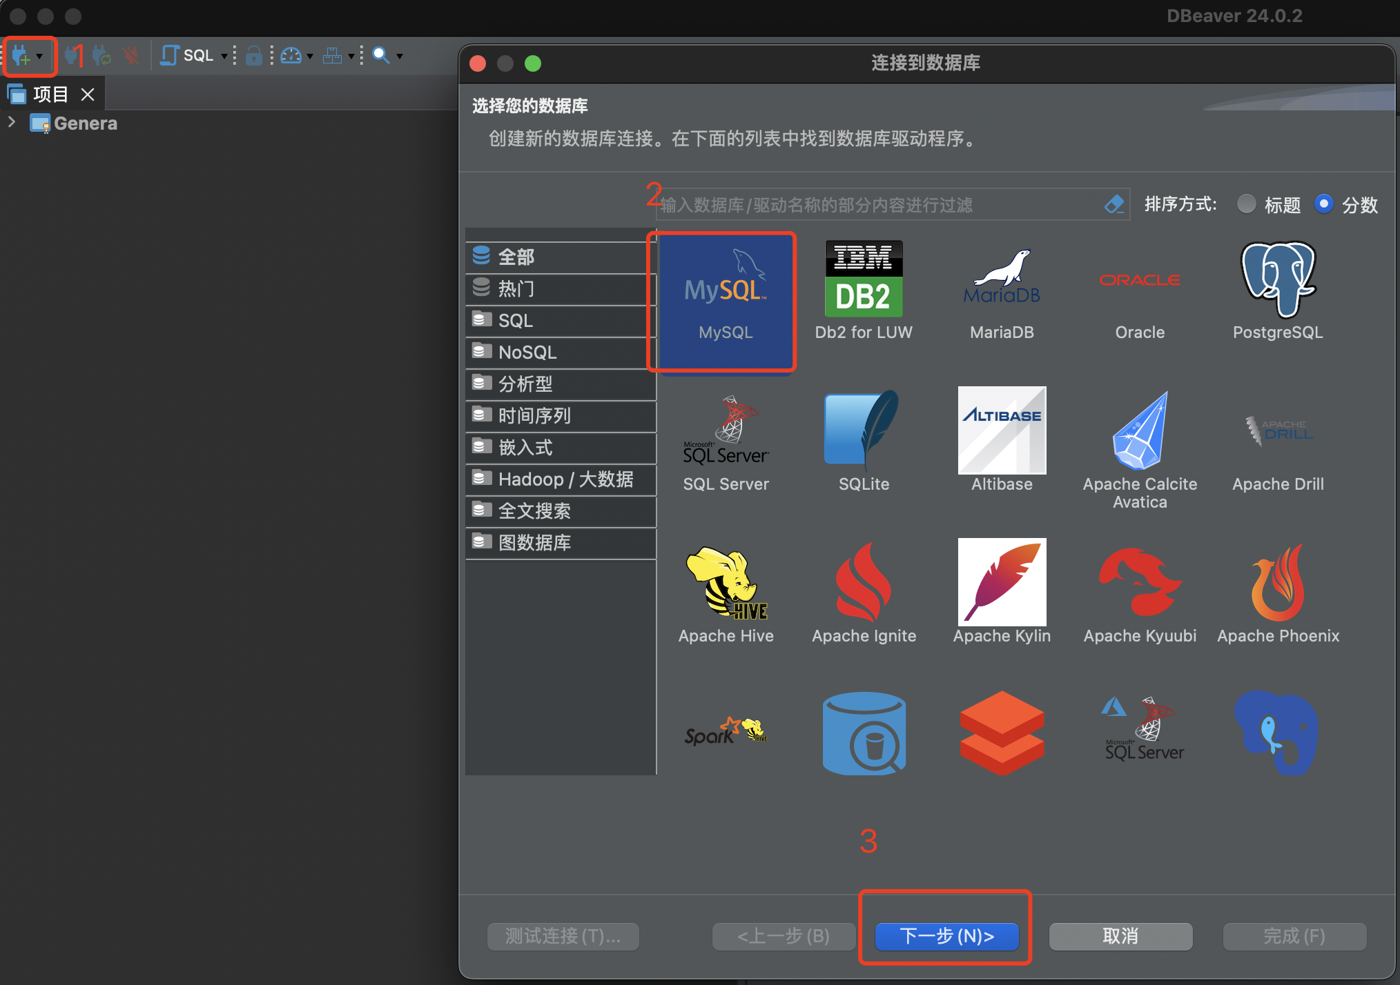
Task: Select the SQL Server driver labeled SQL Server
Action: click(x=726, y=441)
